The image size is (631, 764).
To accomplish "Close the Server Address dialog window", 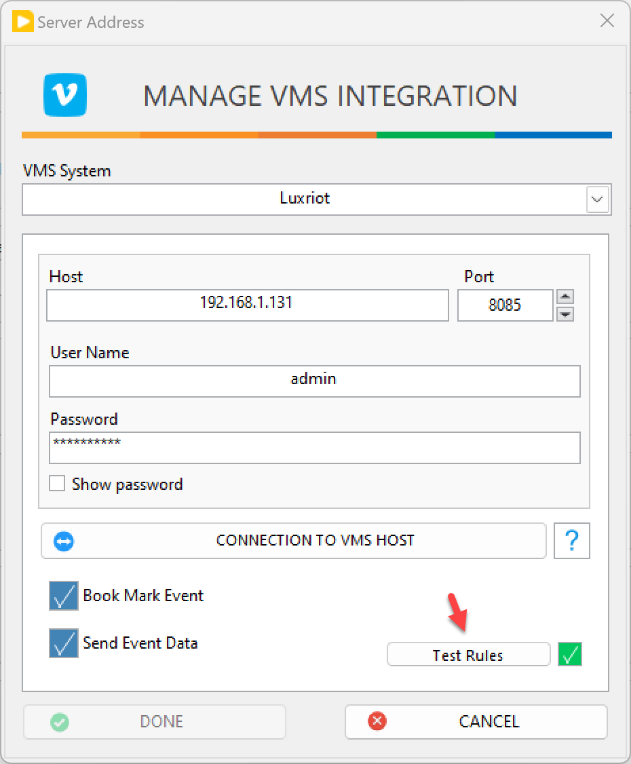I will click(x=607, y=21).
